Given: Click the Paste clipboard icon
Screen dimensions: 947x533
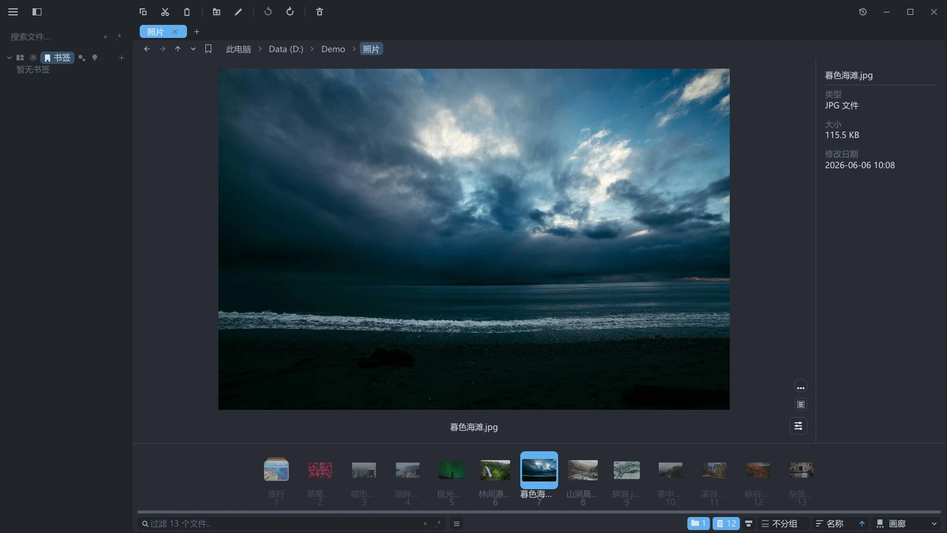Looking at the screenshot, I should click(x=187, y=12).
